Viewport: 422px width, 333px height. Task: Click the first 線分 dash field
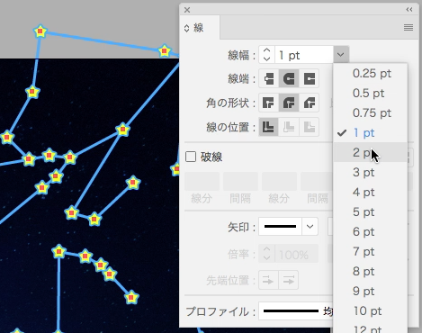[202, 182]
